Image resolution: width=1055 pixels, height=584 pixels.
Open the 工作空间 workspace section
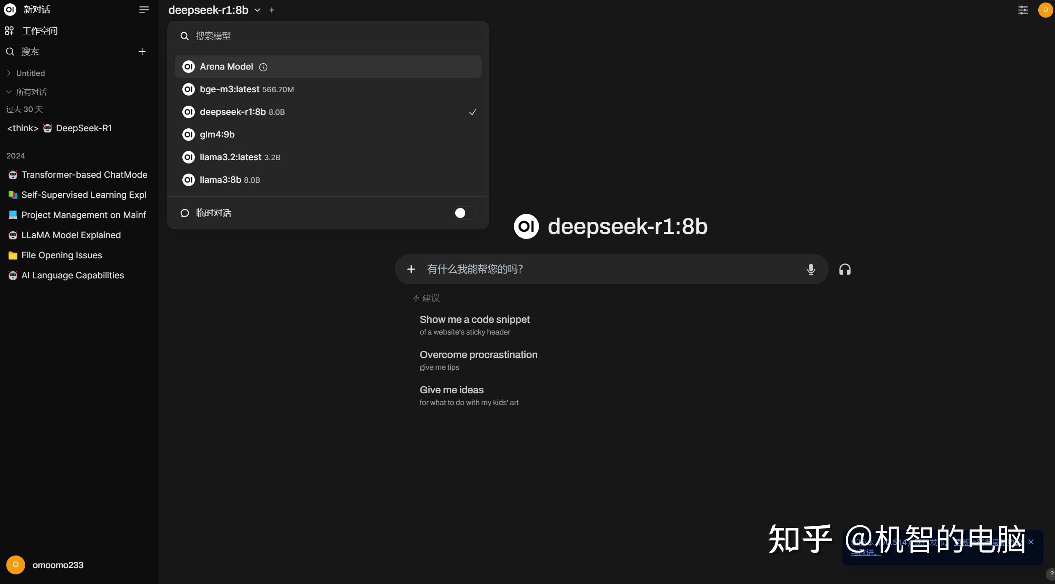[39, 30]
